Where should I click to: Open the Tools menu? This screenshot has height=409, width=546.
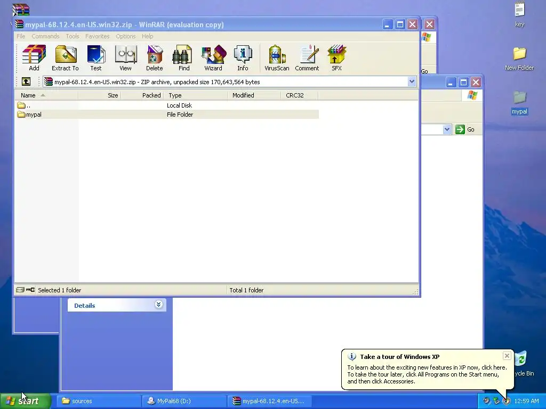click(73, 36)
